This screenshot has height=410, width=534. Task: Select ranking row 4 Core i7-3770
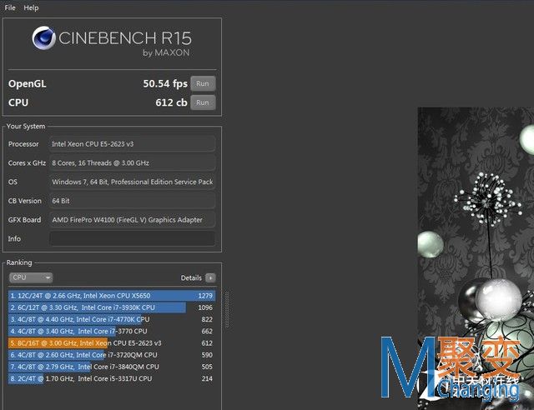tap(112, 331)
